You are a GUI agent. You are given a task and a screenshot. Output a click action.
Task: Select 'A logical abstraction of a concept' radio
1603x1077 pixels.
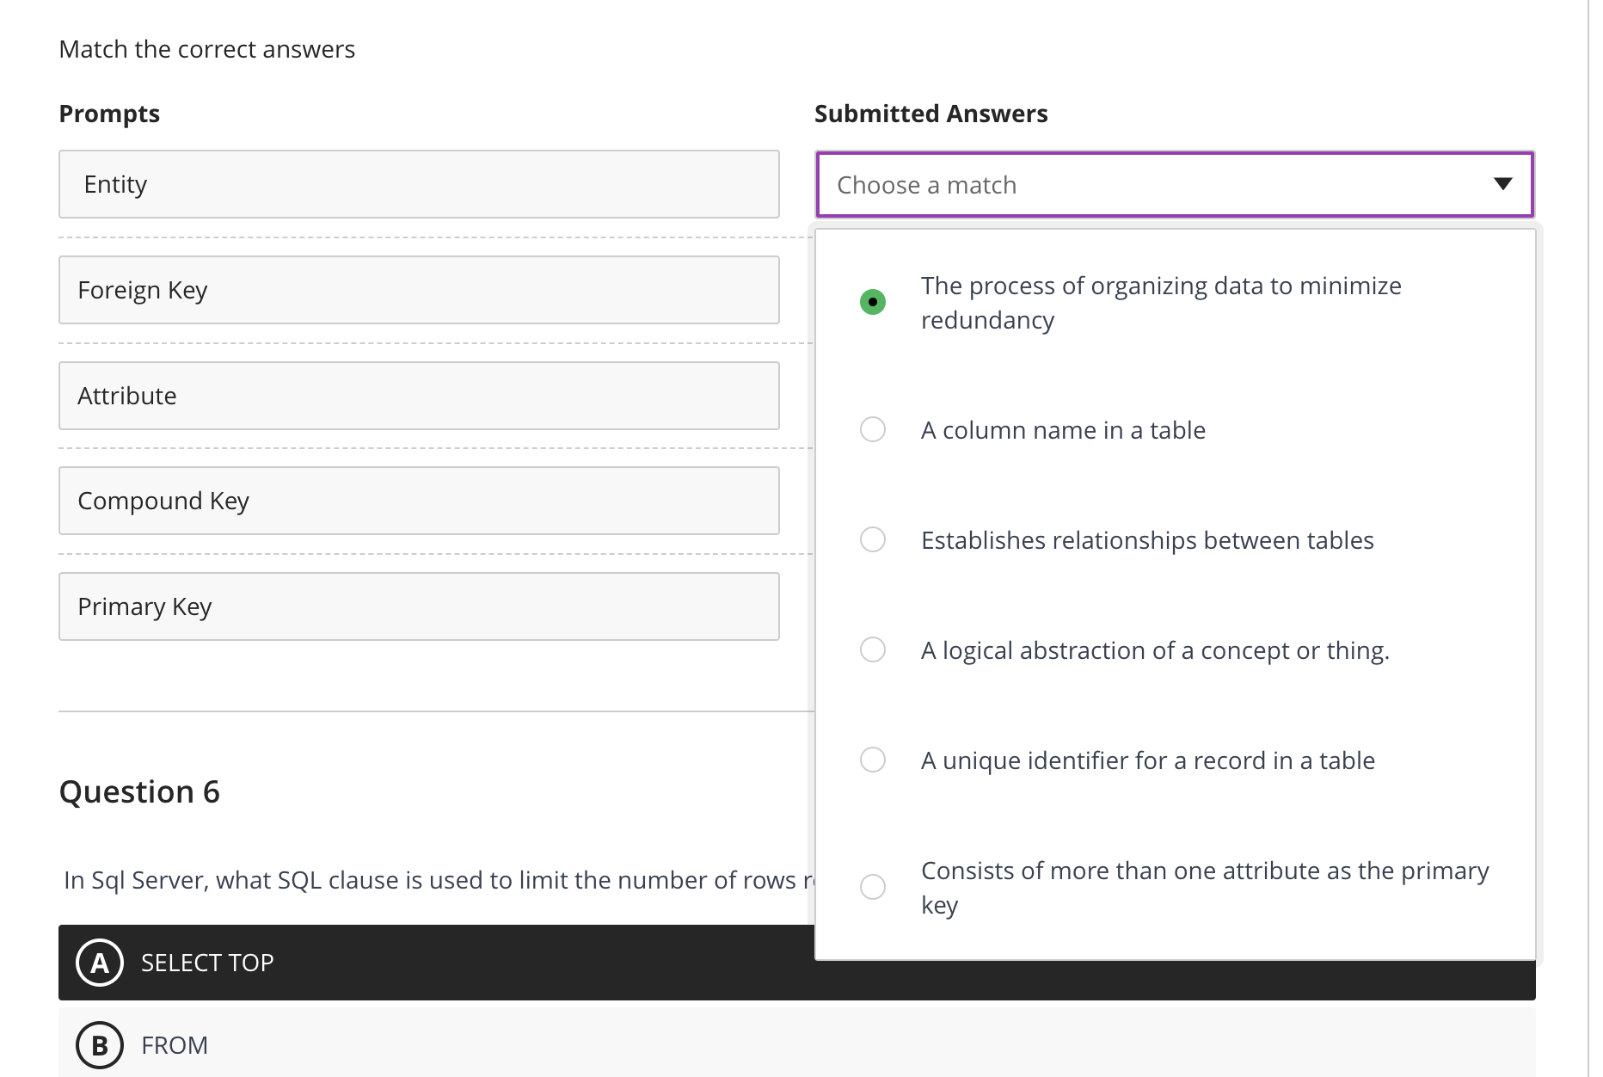[873, 649]
